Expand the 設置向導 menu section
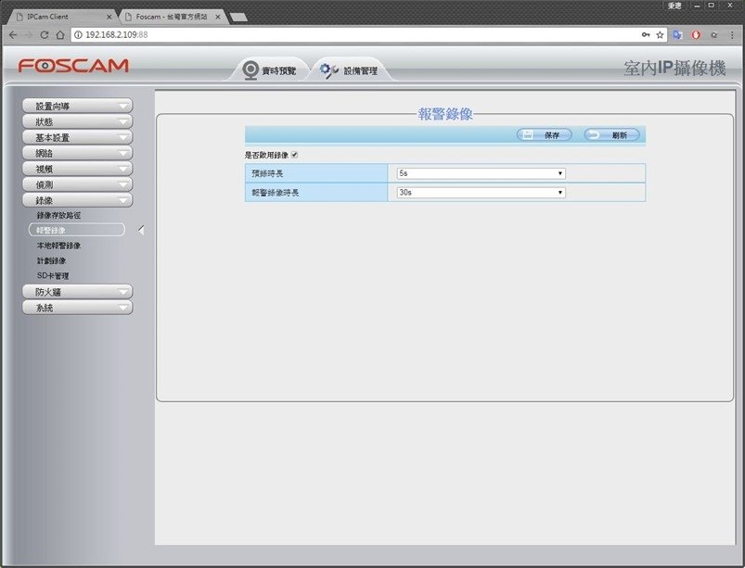The width and height of the screenshot is (745, 568). tap(77, 106)
